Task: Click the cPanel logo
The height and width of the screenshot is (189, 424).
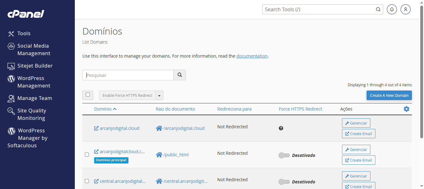Action: point(26,14)
